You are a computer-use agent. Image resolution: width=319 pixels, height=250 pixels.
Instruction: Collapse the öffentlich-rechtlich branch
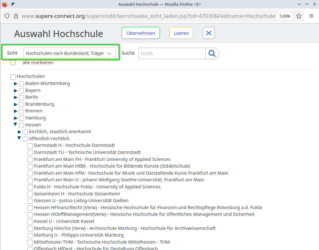coord(19,138)
